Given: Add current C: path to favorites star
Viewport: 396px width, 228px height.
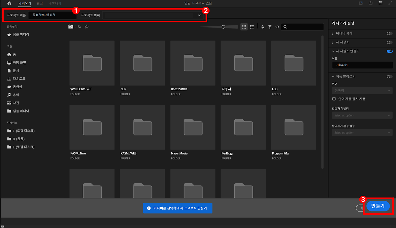Looking at the screenshot, I should (x=87, y=27).
